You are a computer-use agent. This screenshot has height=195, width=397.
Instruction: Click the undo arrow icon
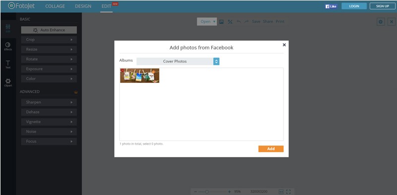click(239, 22)
